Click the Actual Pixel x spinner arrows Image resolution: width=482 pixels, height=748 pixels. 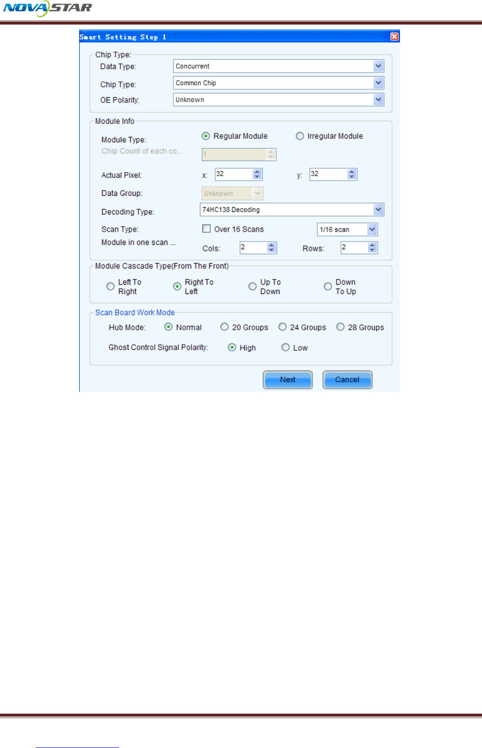257,174
